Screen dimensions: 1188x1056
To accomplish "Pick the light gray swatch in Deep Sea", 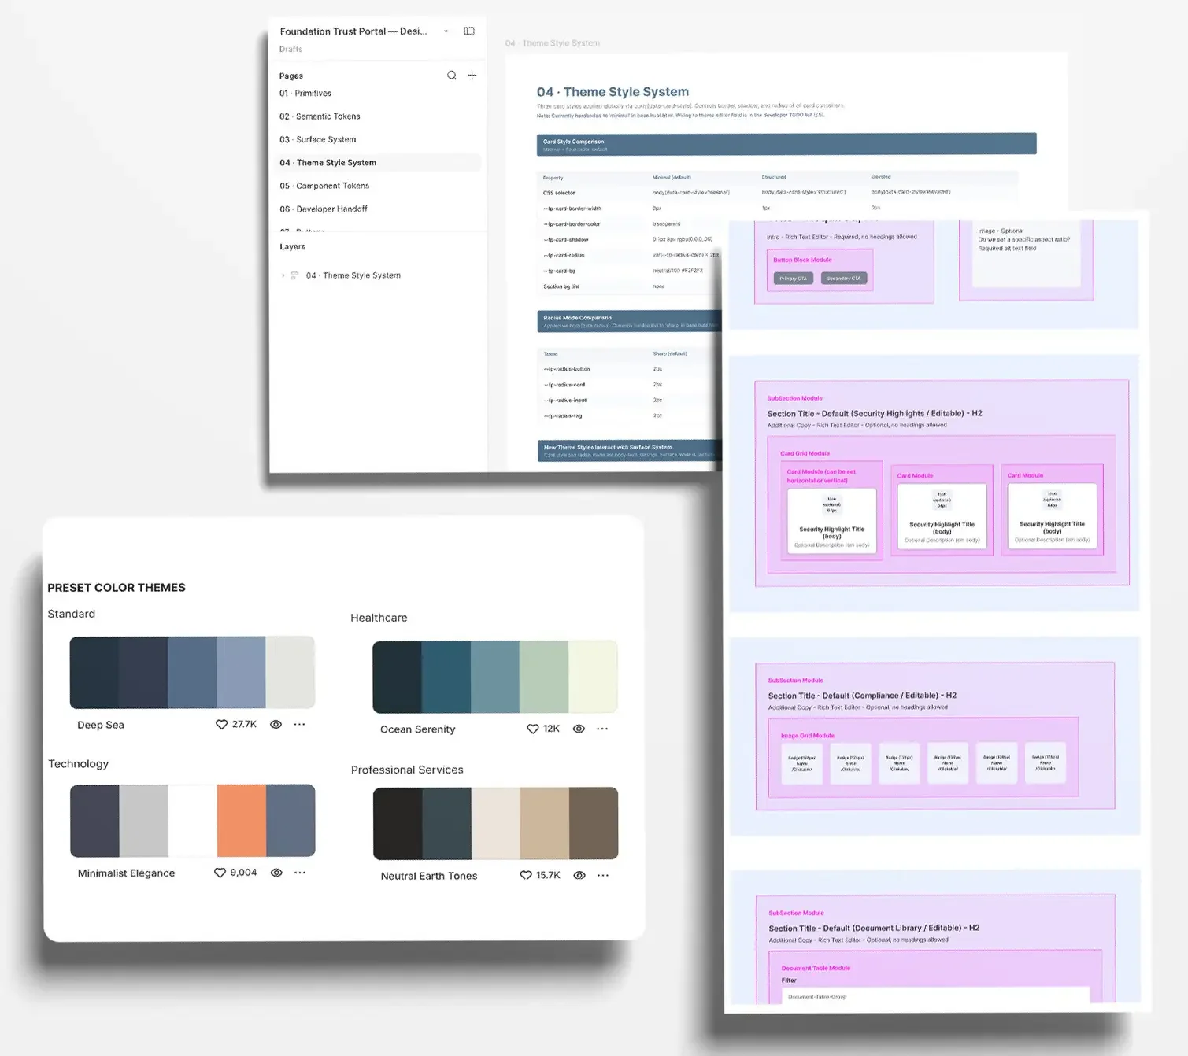I will point(291,673).
